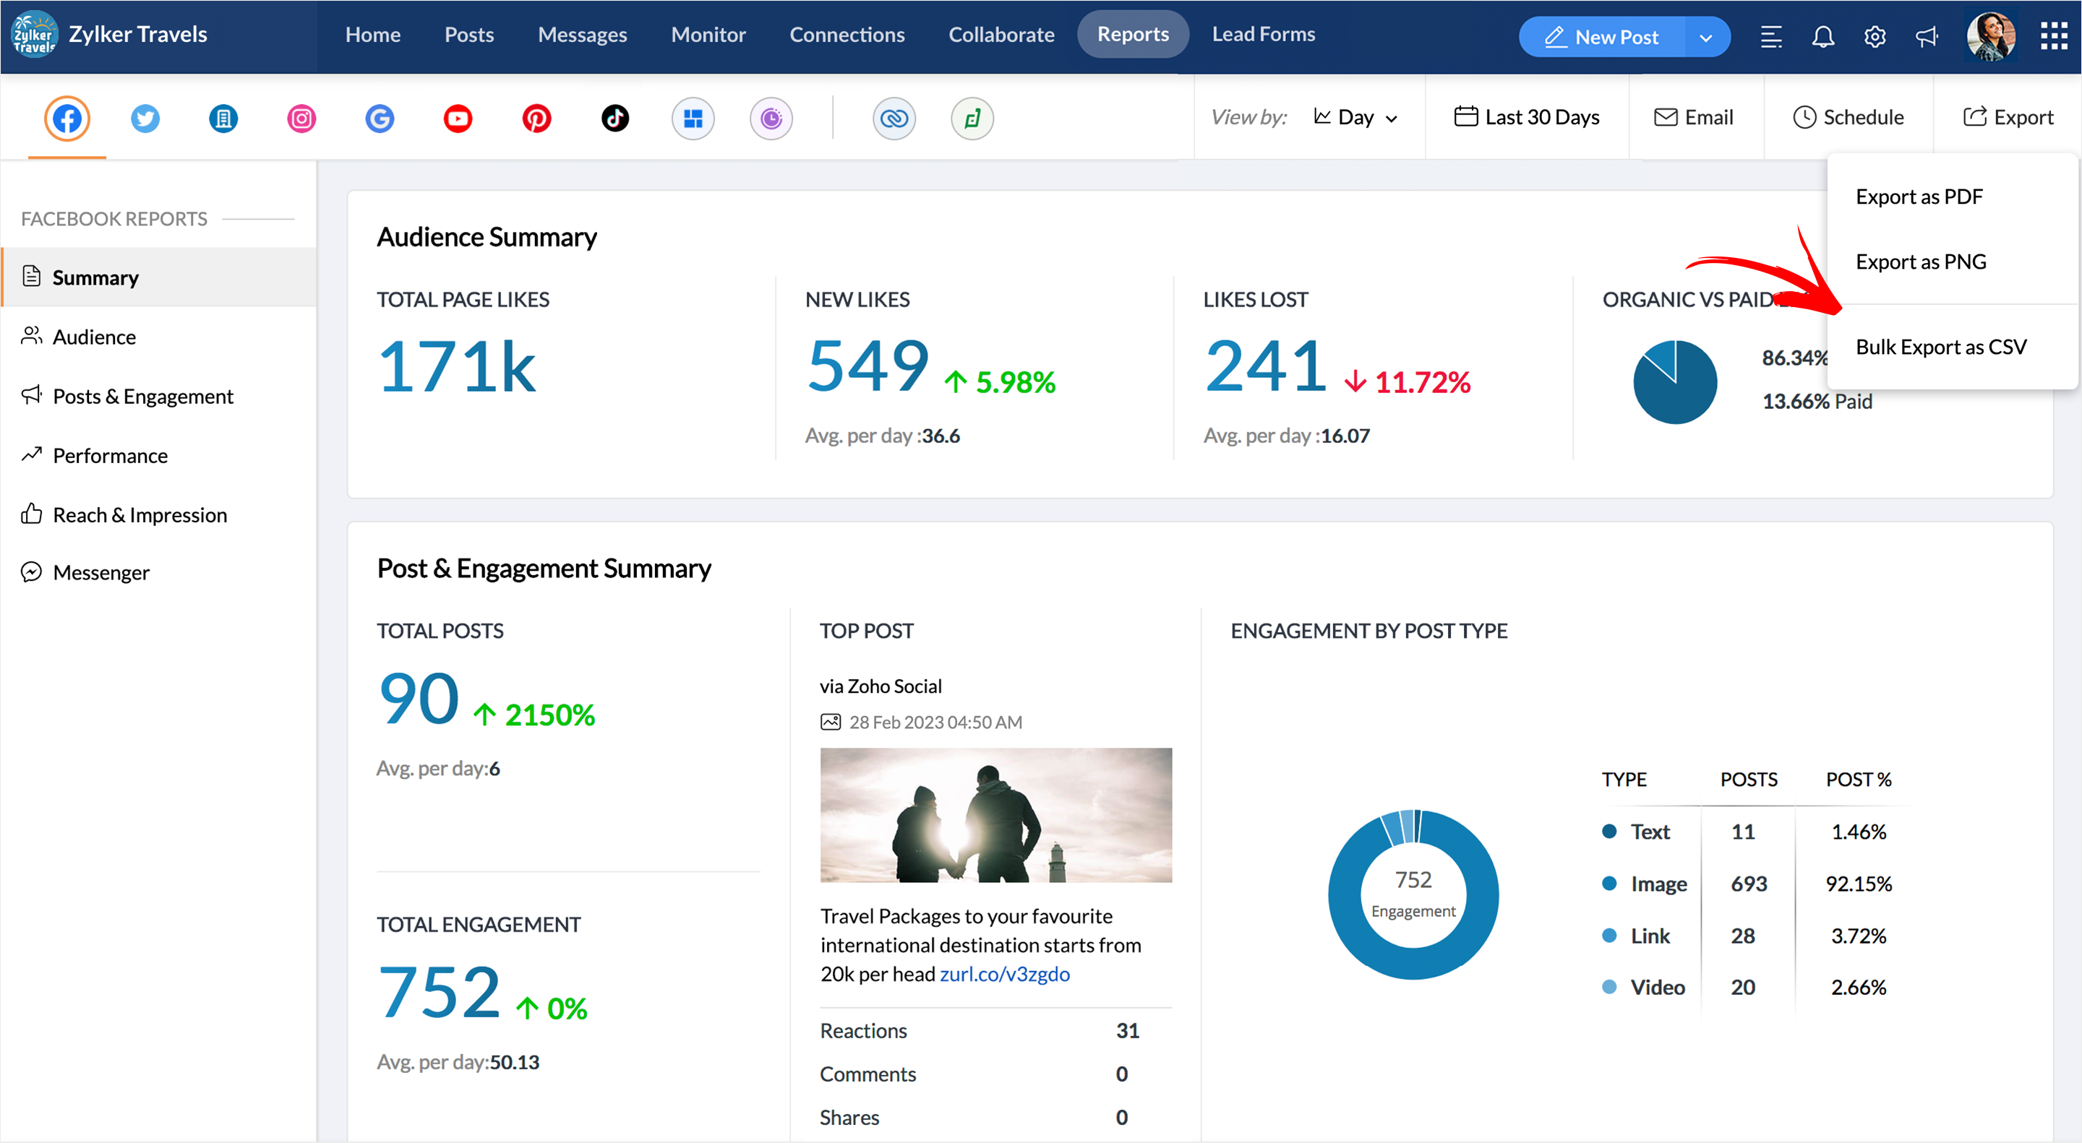Image resolution: width=2082 pixels, height=1143 pixels.
Task: Expand the New Post dropdown arrow
Action: pos(1705,37)
